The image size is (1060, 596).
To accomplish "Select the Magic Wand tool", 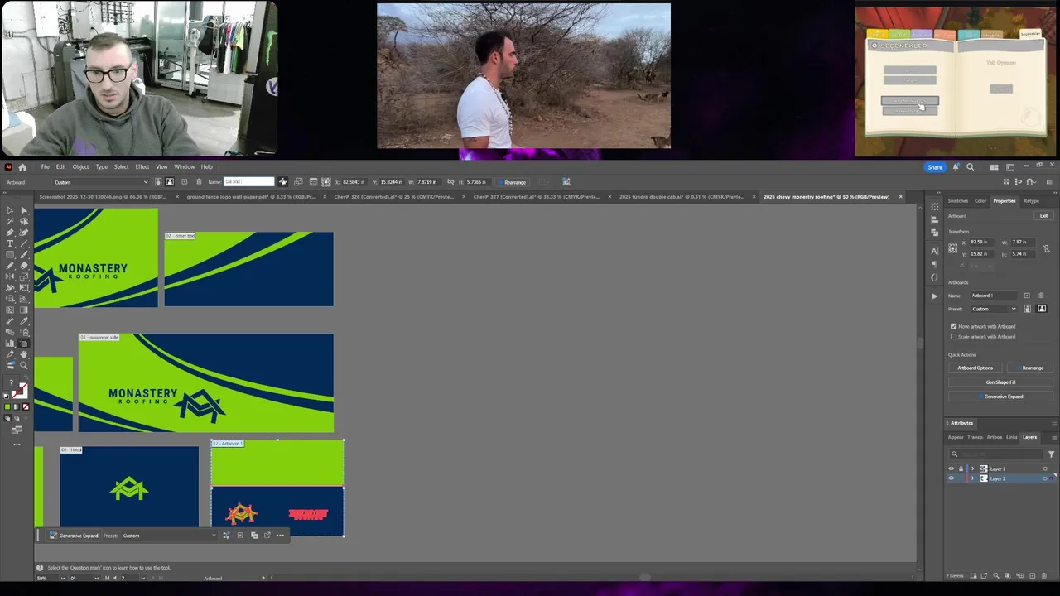I will point(10,222).
